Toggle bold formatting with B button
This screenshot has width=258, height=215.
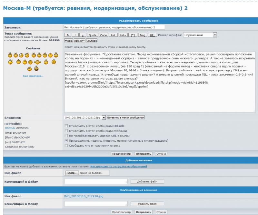67,35
